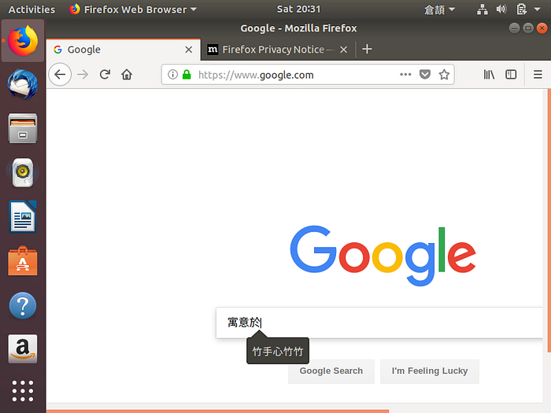The height and width of the screenshot is (413, 551).
Task: Click the Google Search button
Action: coord(331,371)
